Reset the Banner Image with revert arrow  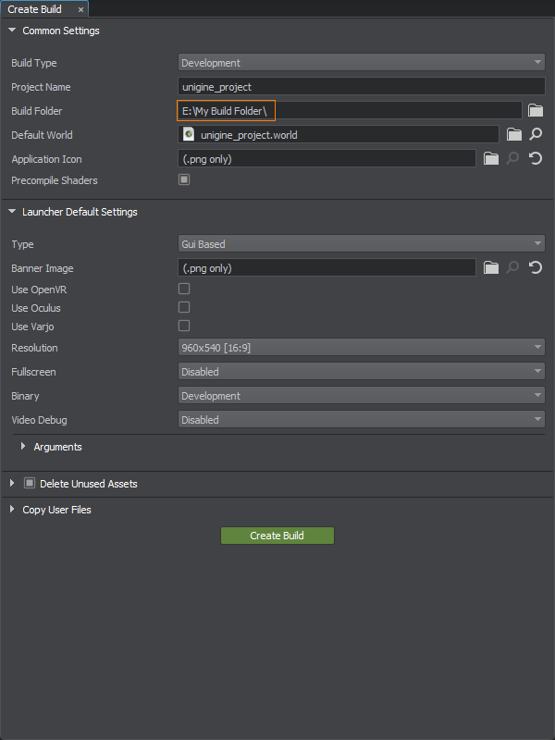[536, 268]
